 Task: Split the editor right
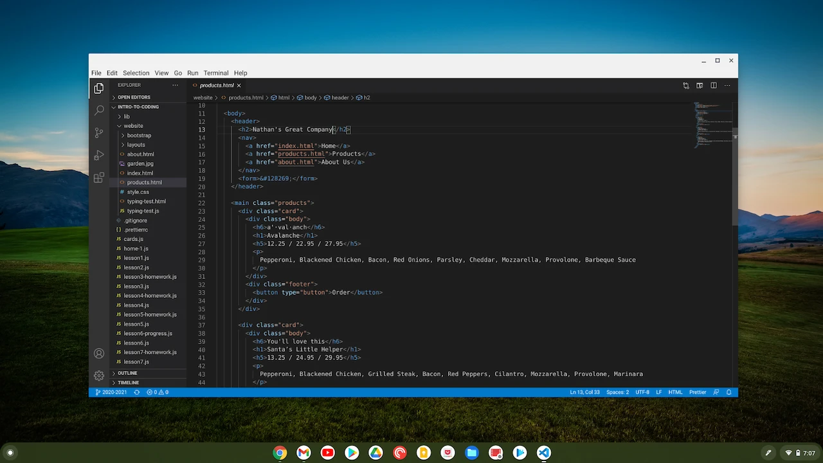pyautogui.click(x=714, y=86)
